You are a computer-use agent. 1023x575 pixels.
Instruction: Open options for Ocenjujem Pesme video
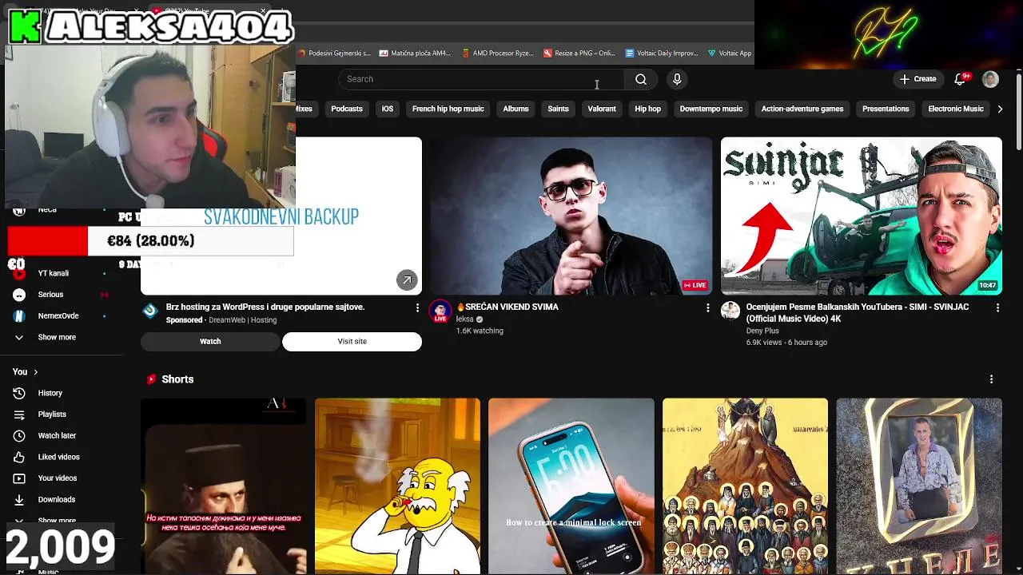(x=997, y=307)
